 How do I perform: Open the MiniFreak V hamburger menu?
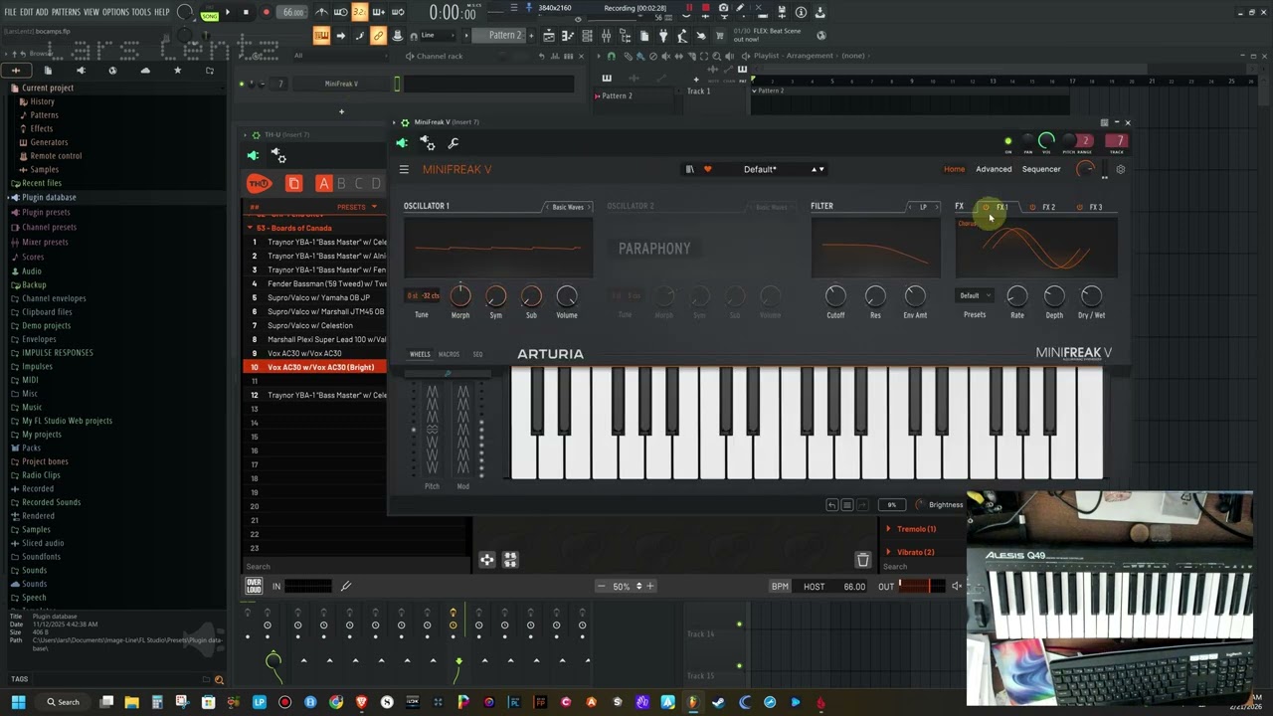point(404,169)
